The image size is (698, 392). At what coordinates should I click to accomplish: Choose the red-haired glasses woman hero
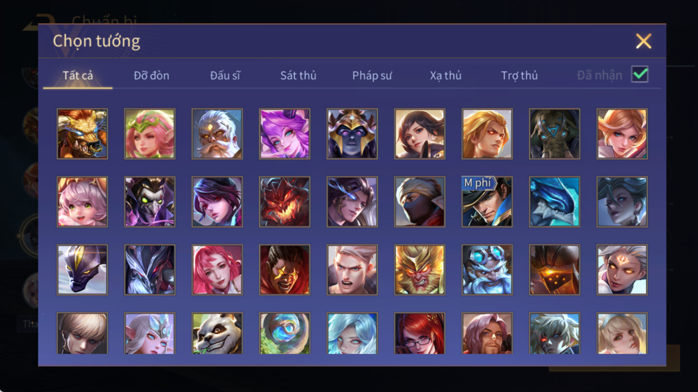[420, 333]
